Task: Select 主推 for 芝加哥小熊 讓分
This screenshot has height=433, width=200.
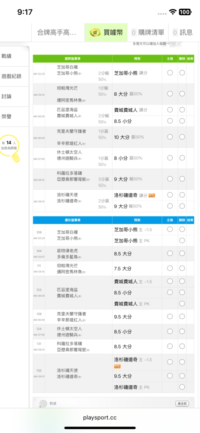Action: pos(170,73)
